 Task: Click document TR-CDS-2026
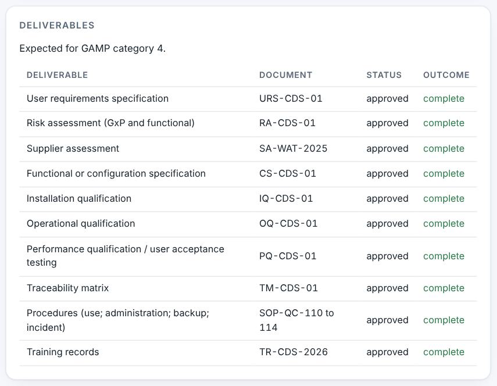294,352
